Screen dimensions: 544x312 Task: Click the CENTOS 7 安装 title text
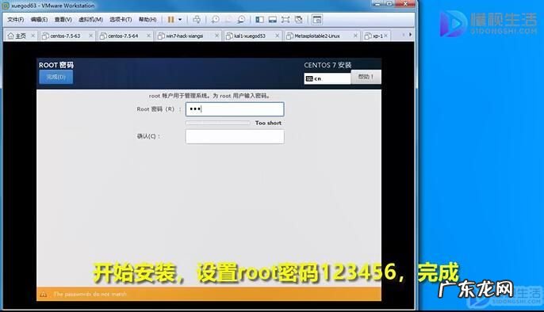[328, 65]
